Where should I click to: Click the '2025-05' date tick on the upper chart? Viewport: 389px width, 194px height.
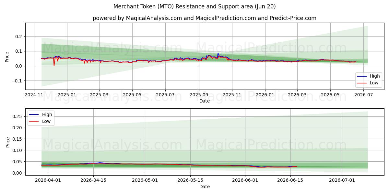click(132, 95)
